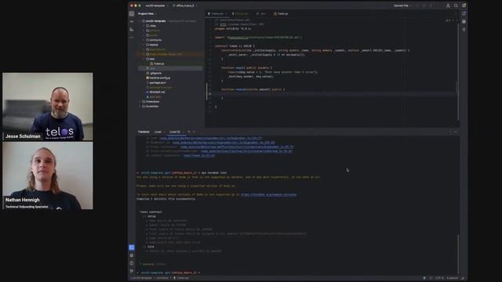The width and height of the screenshot is (502, 282).
Task: Open the Structure tool window icon
Action: tap(132, 30)
